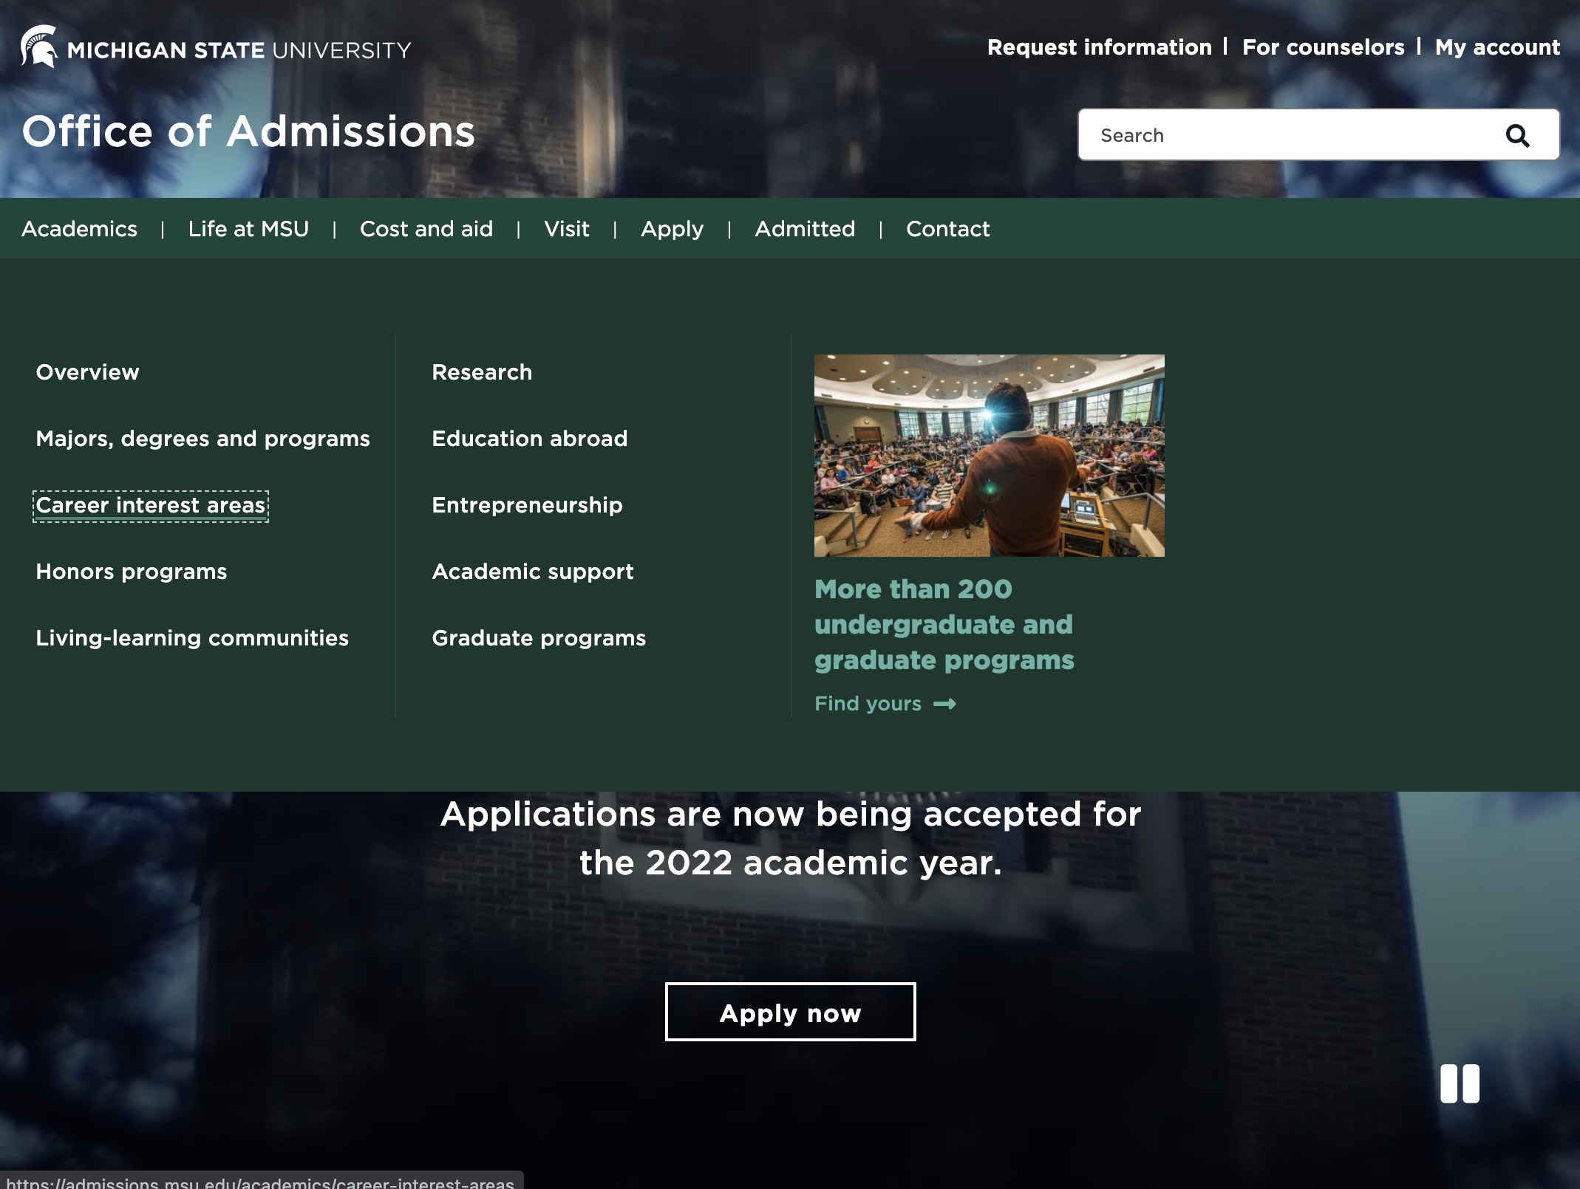
Task: Select Overview in Academics submenu
Action: coord(87,372)
